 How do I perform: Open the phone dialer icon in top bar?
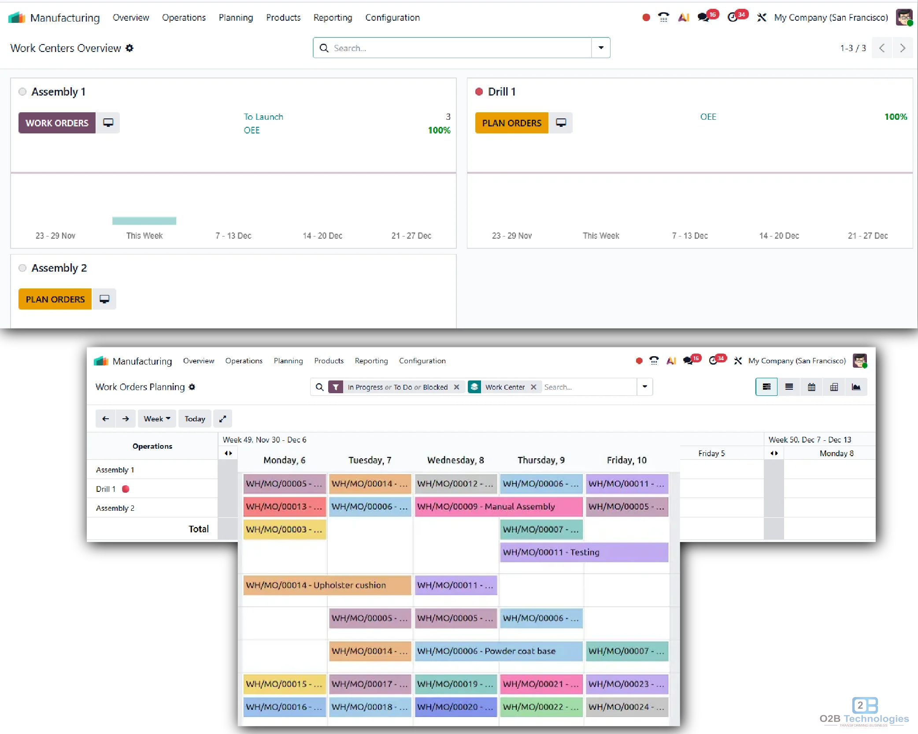click(663, 17)
